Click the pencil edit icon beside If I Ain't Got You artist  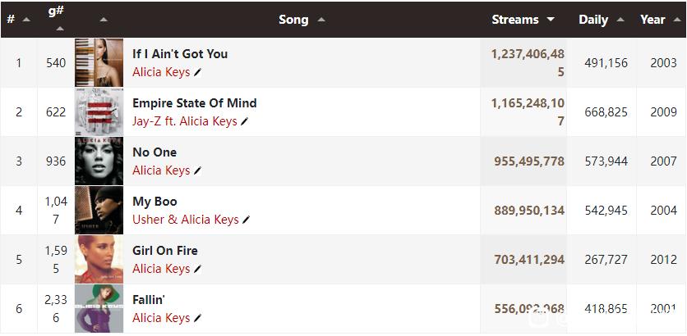[197, 73]
